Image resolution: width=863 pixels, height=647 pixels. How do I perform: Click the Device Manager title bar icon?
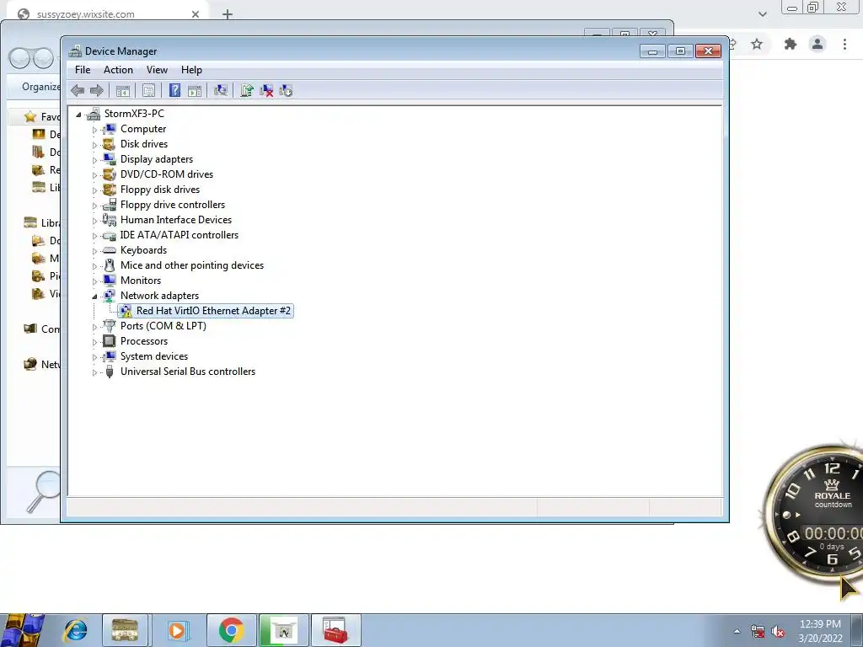pos(75,51)
